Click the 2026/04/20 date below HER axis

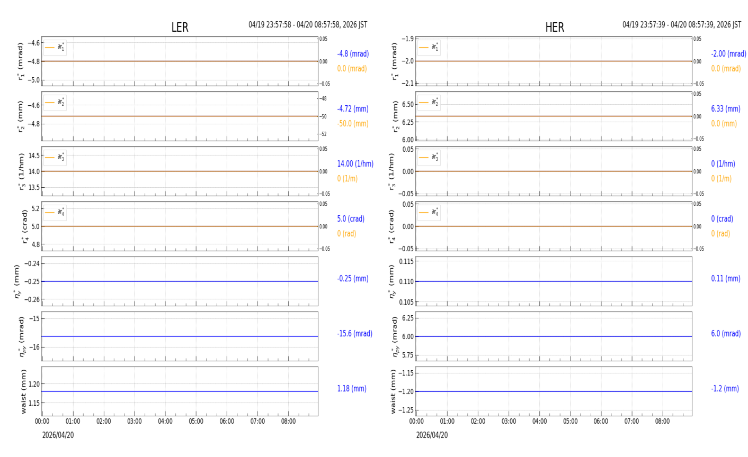click(432, 435)
